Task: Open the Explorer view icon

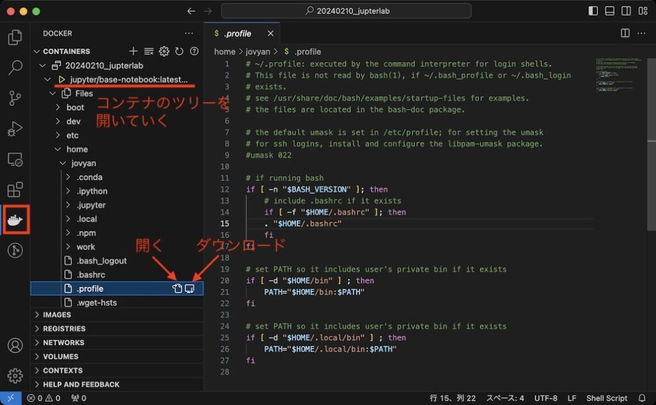Action: (x=15, y=38)
